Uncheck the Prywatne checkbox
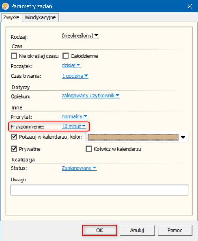 click(14, 149)
